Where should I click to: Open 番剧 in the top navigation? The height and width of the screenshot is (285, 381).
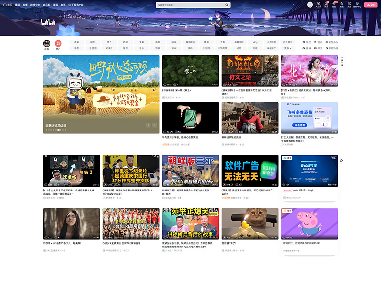[x=17, y=5]
